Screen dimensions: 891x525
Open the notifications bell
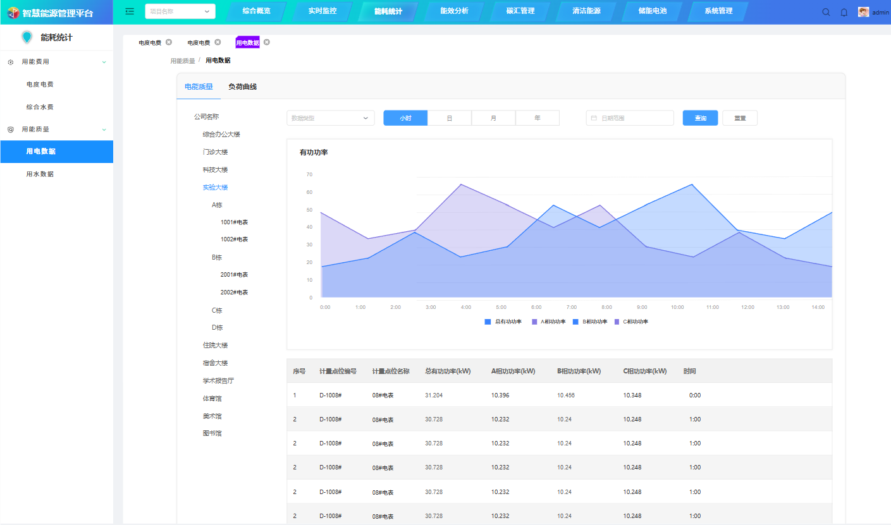coord(844,12)
